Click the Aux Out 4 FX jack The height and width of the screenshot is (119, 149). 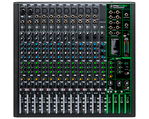pos(117,17)
